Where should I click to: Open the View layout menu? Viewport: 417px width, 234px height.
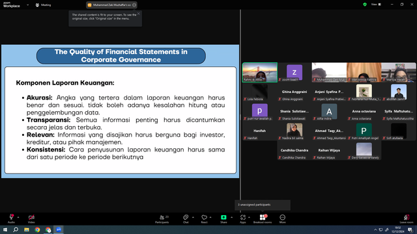pos(376,5)
